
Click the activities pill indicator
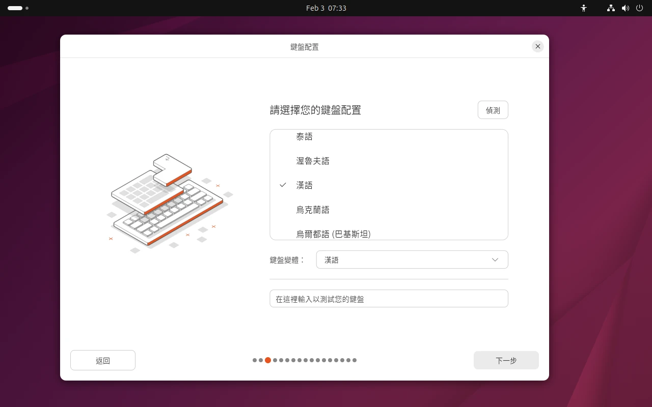coord(15,8)
